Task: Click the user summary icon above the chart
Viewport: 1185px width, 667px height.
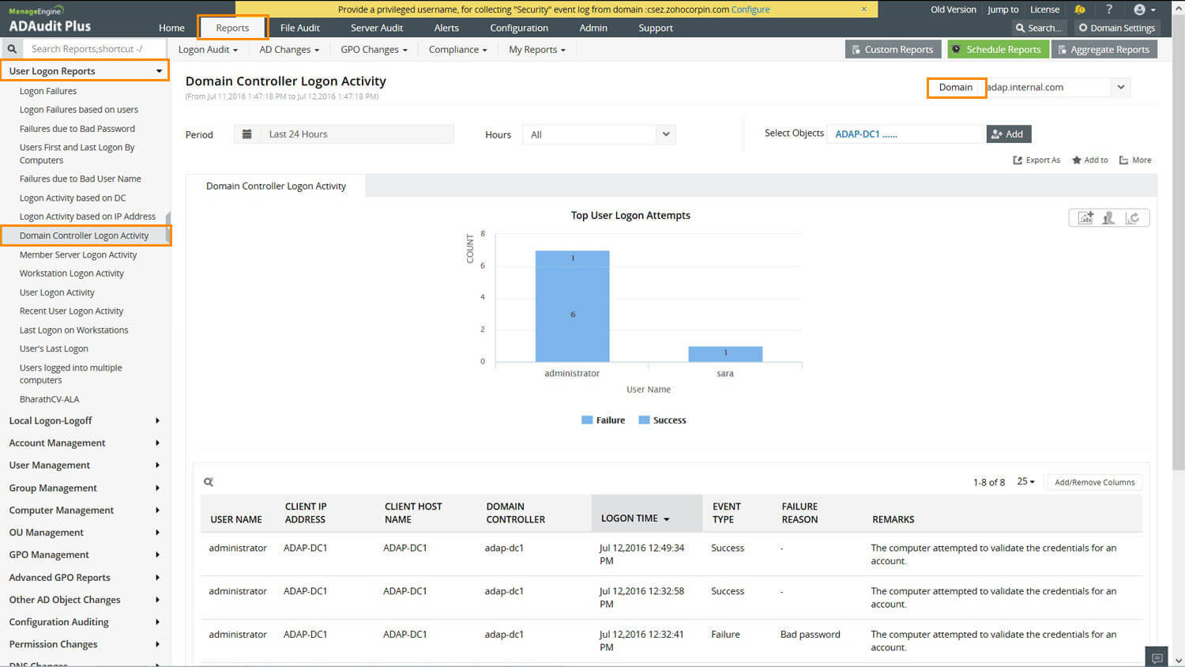Action: tap(1108, 217)
